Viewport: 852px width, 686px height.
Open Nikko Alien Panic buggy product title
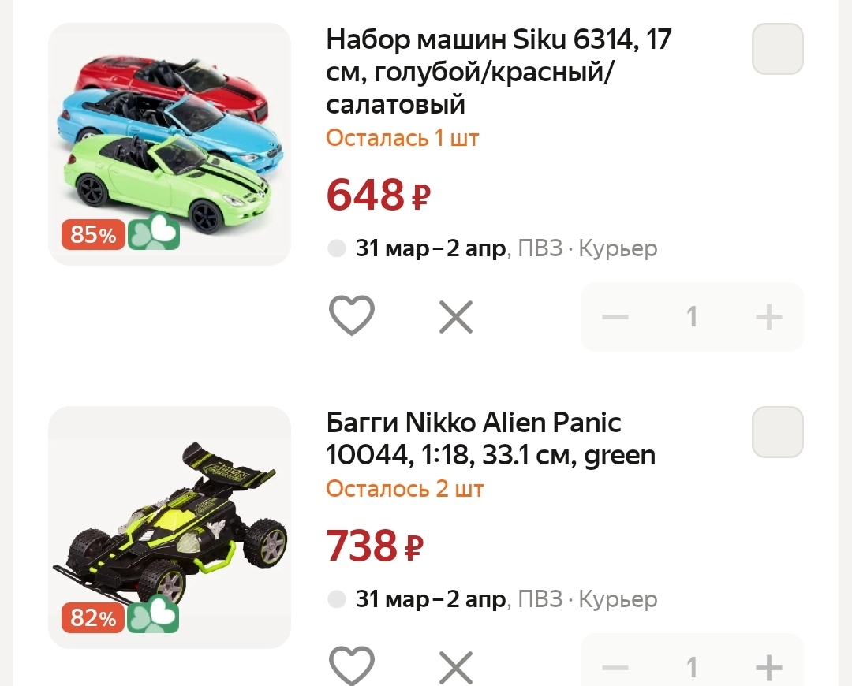(x=491, y=439)
